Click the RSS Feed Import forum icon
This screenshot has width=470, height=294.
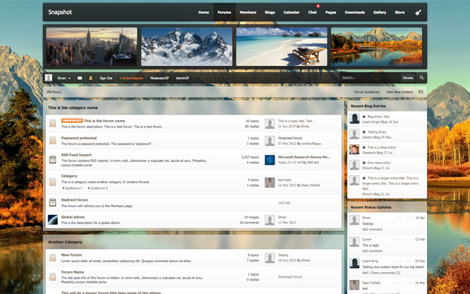[x=52, y=160]
